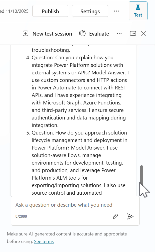Click the plus icon beside New test session
Image resolution: width=155 pixels, height=252 pixels.
[26, 33]
